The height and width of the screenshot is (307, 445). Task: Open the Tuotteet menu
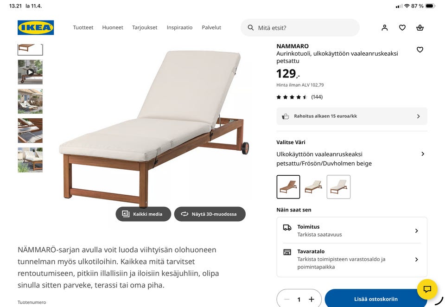(x=83, y=27)
